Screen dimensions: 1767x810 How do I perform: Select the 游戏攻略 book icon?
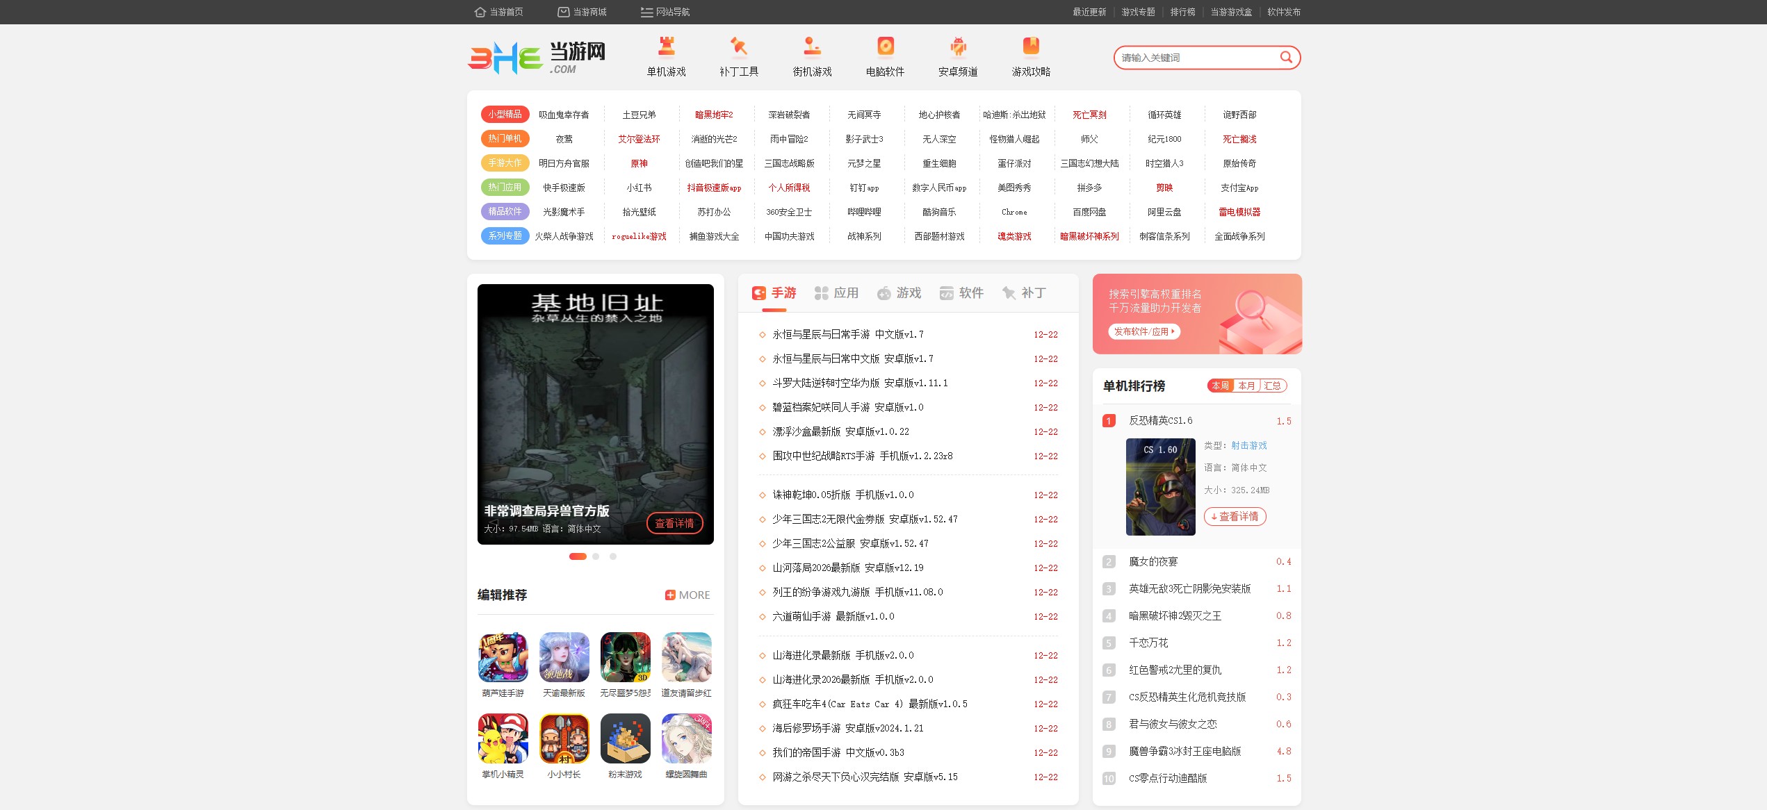(x=1031, y=47)
